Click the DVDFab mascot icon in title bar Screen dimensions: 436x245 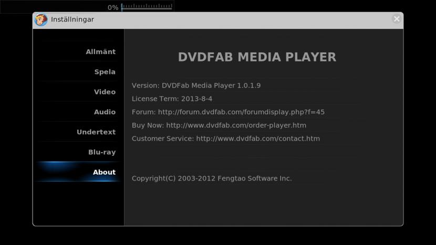41,19
